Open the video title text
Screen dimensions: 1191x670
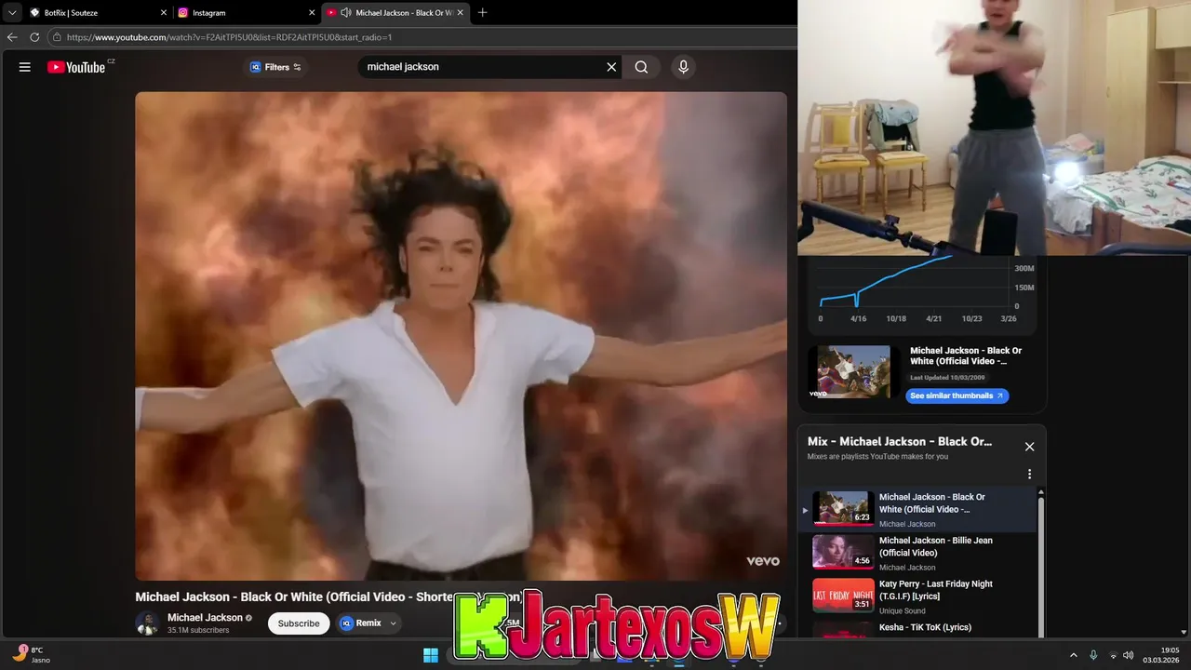[x=328, y=596]
